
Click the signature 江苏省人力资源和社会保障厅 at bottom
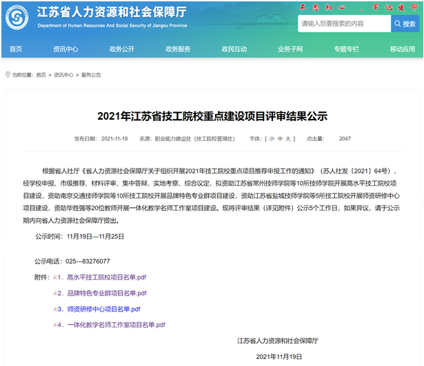pos(278,341)
